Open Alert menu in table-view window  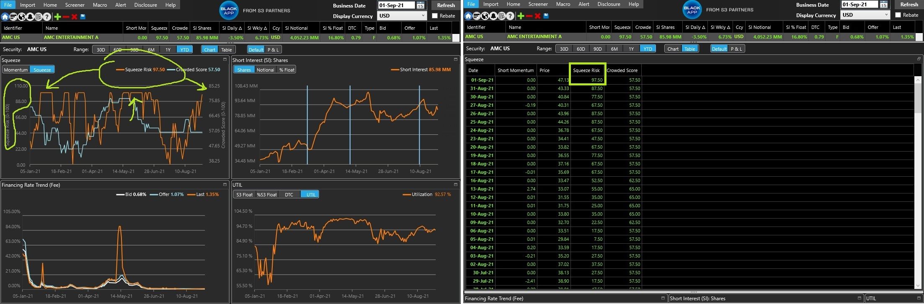click(x=584, y=4)
